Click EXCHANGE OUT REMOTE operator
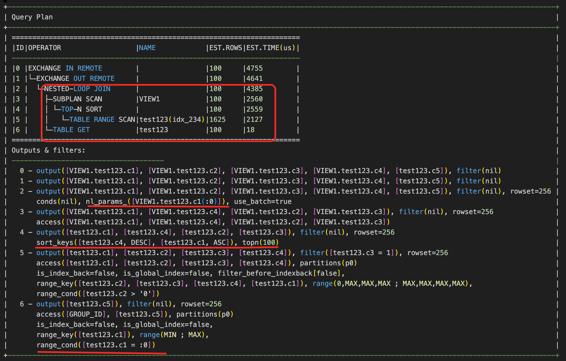566x361 pixels. pos(76,79)
